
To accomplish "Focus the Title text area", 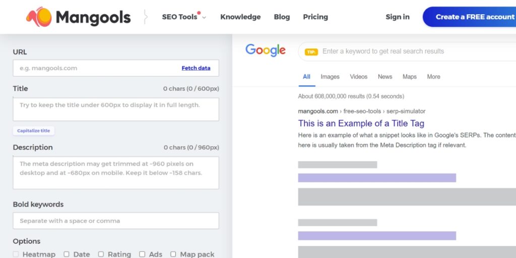I will (116, 109).
